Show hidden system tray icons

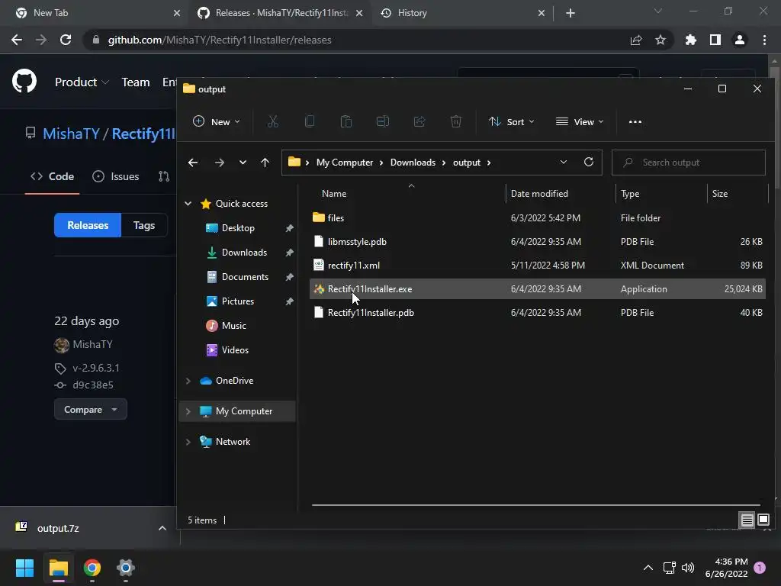(648, 568)
